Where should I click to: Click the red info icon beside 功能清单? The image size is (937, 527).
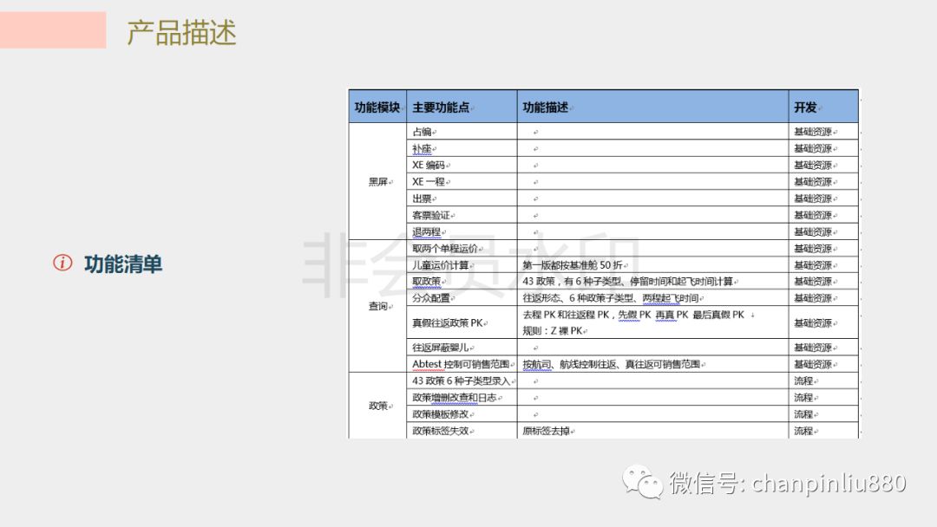[62, 263]
